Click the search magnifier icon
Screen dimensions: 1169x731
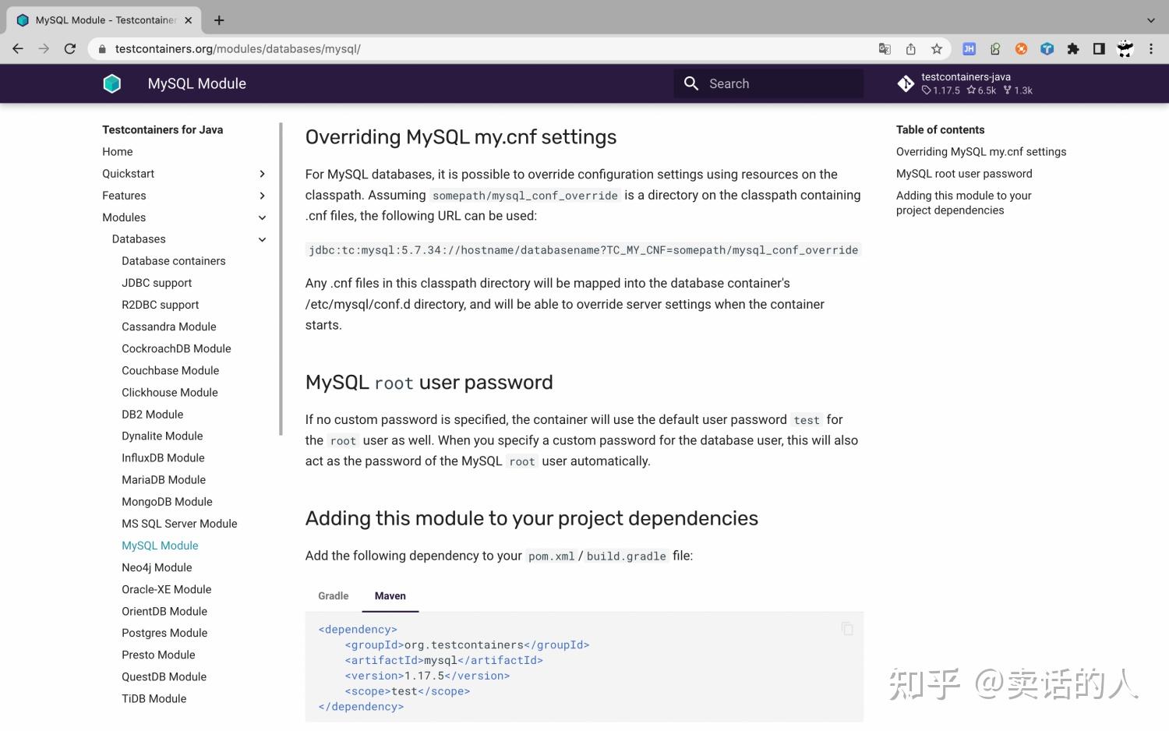point(691,83)
